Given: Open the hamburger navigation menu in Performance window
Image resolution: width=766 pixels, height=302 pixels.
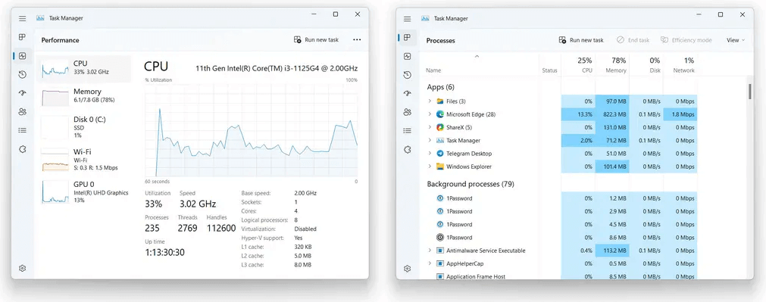Looking at the screenshot, I should pos(22,18).
